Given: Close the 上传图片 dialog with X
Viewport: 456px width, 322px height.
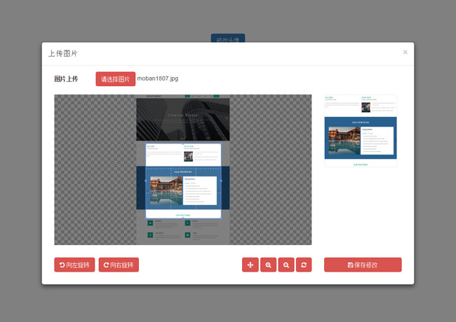Looking at the screenshot, I should click(405, 52).
